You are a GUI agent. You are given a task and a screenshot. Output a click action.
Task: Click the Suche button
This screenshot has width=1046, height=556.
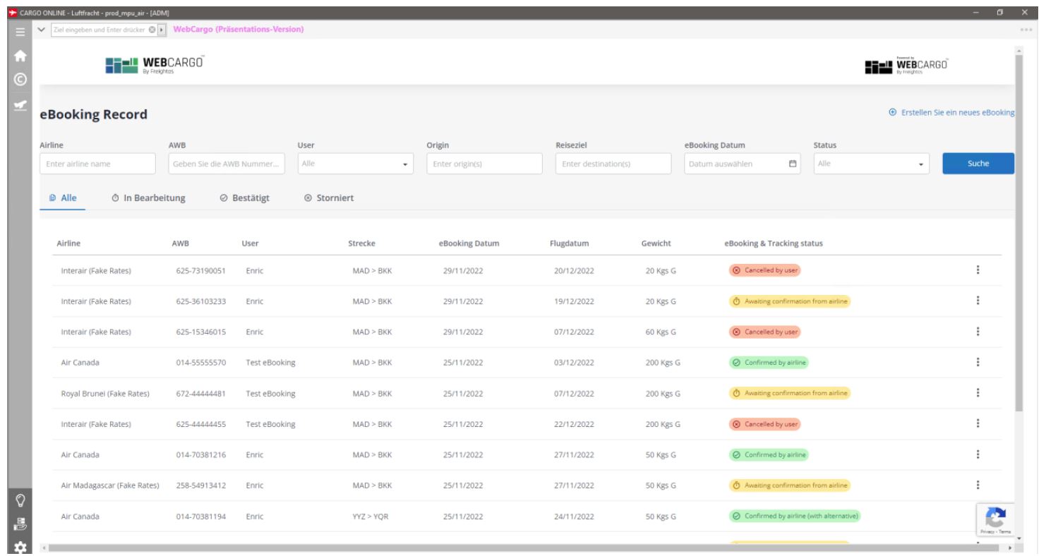(978, 164)
